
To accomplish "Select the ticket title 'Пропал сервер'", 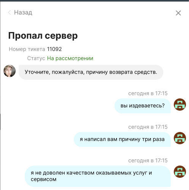I will 43,36.
